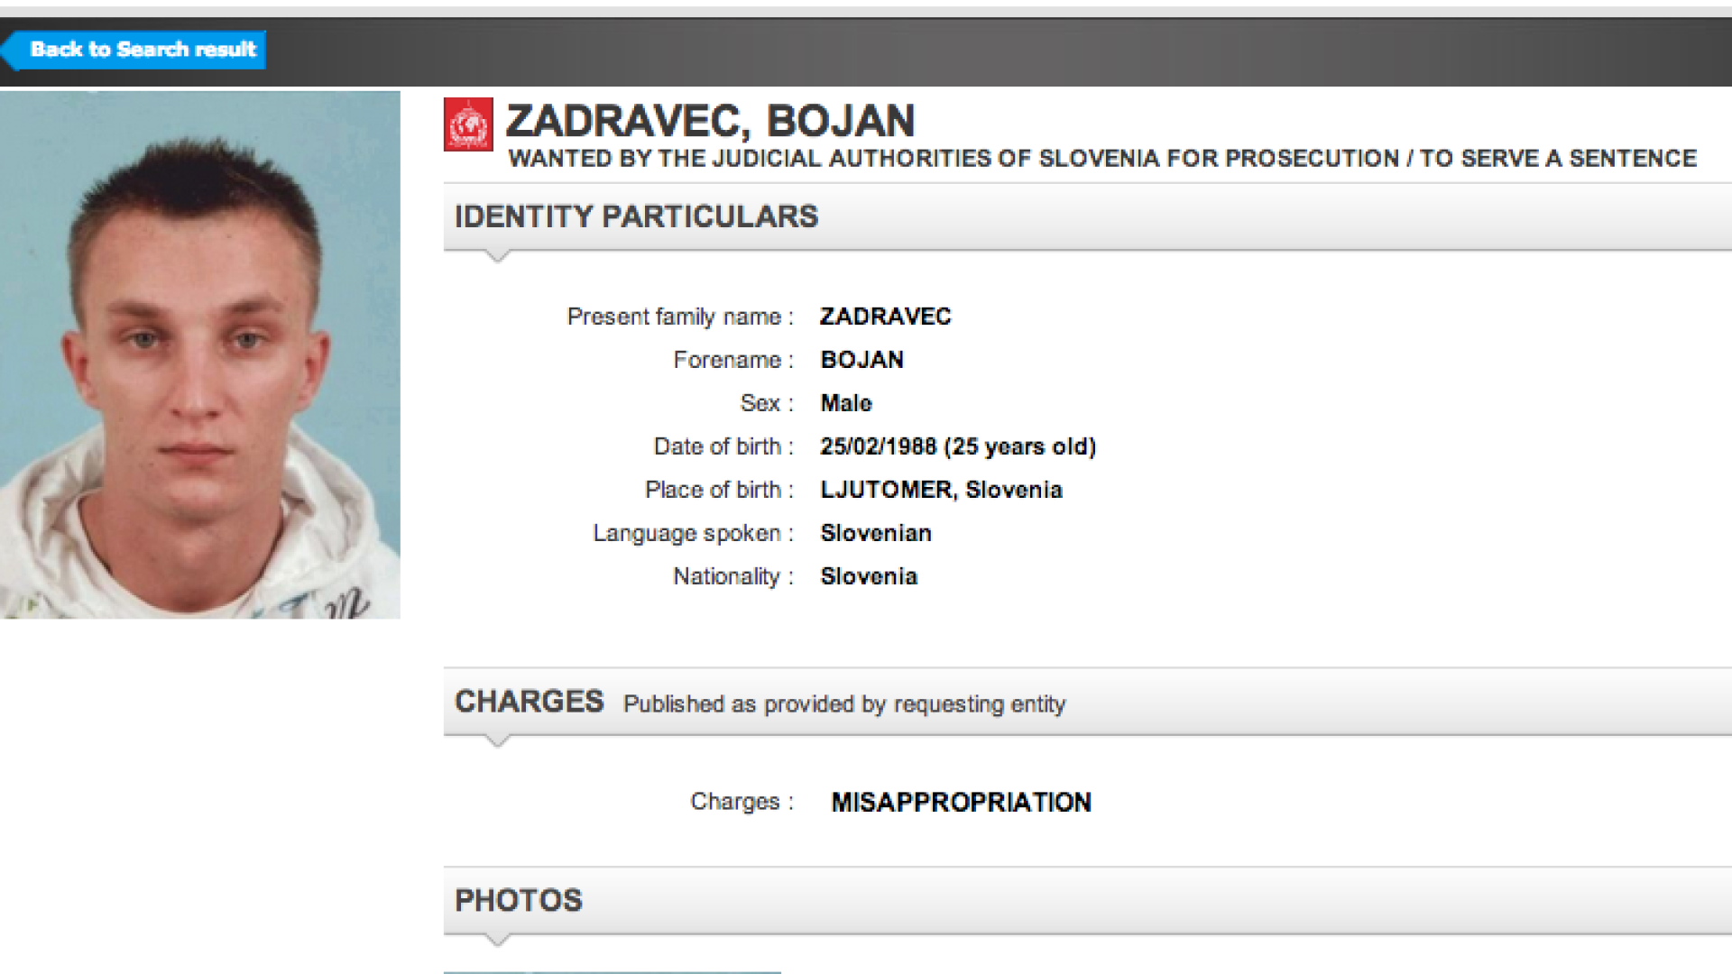The image size is (1732, 974).
Task: Click the small arrow notch under Identity Particulars
Action: pyautogui.click(x=497, y=256)
